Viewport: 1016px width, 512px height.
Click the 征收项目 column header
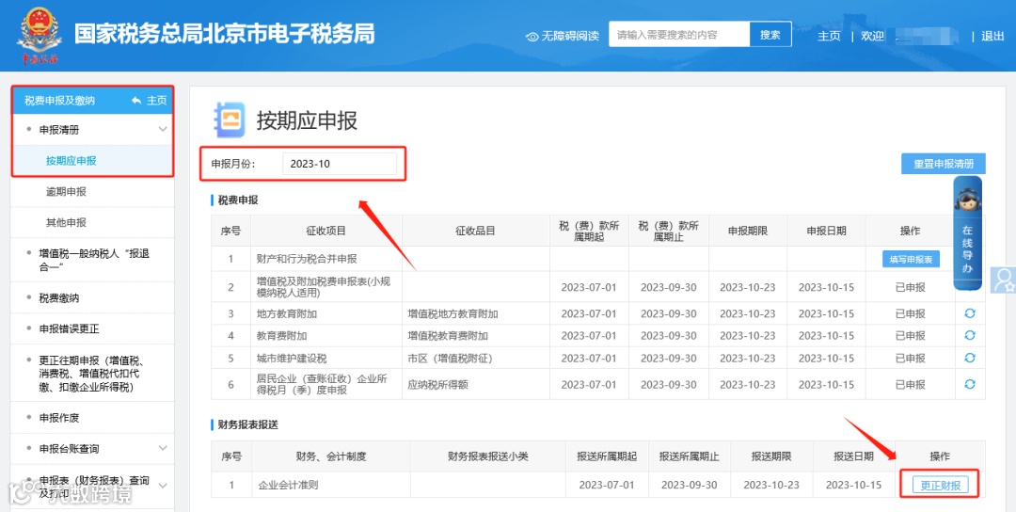point(326,231)
